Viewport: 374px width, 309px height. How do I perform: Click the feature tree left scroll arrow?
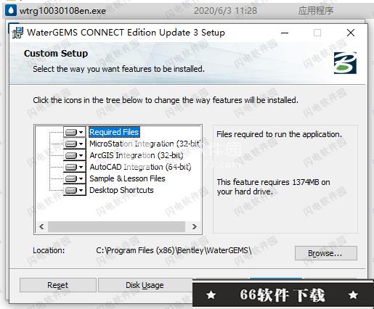[41, 226]
